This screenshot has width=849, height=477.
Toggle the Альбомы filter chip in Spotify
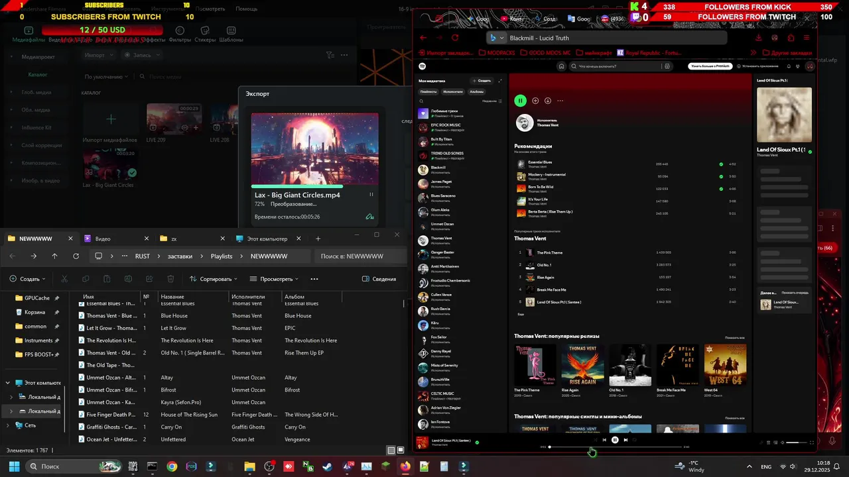tap(477, 91)
